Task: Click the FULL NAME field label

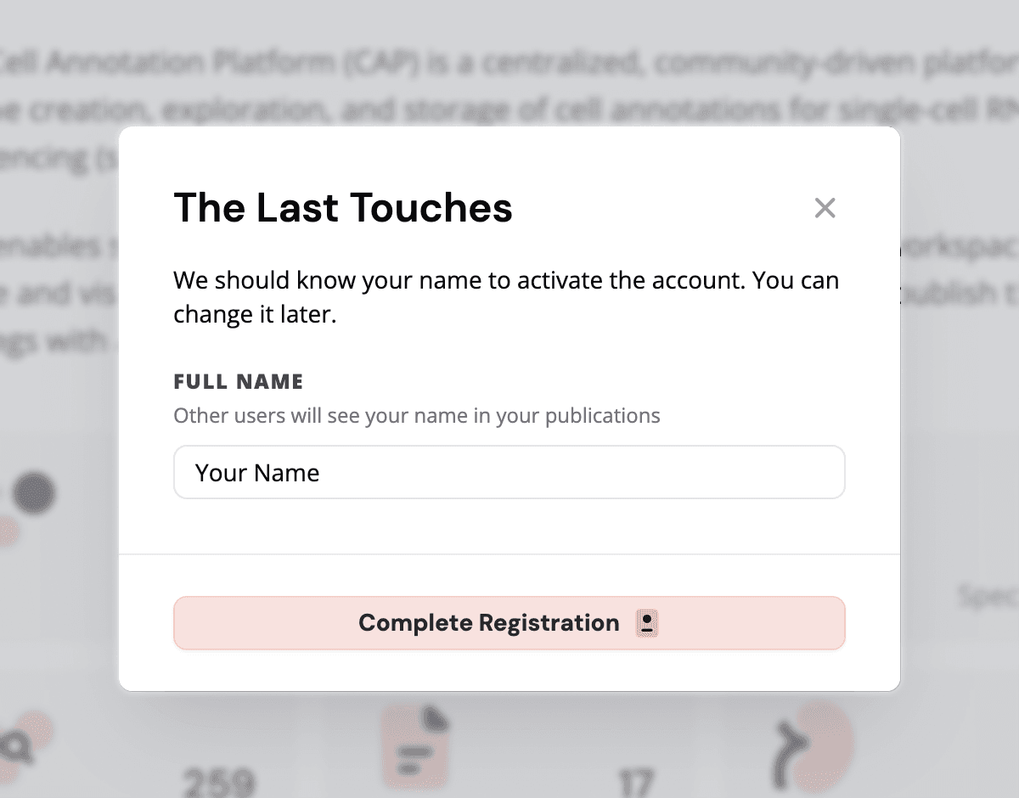Action: point(239,381)
